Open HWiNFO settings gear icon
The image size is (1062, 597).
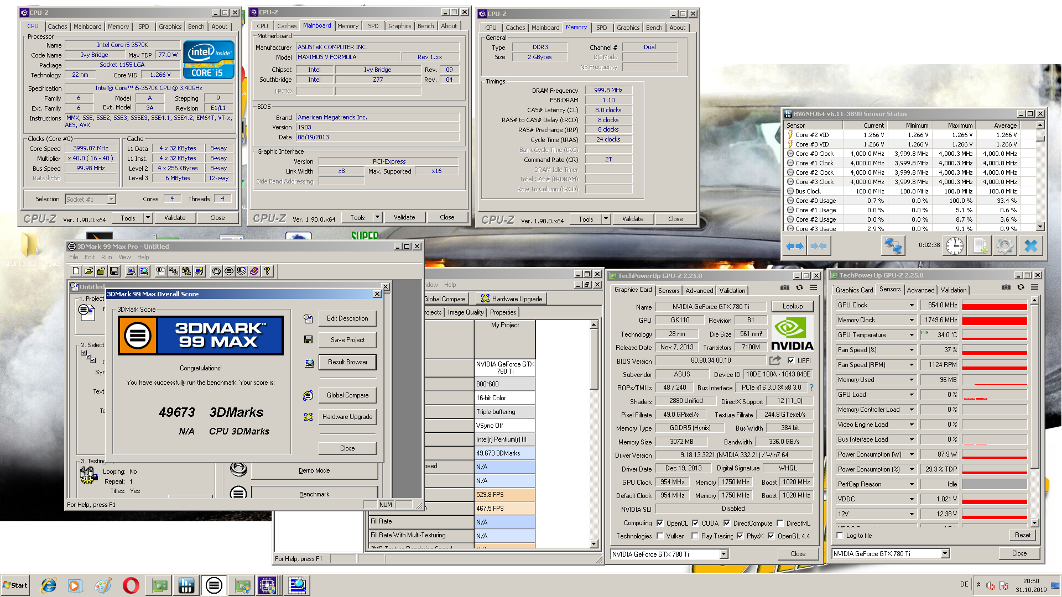point(1005,246)
